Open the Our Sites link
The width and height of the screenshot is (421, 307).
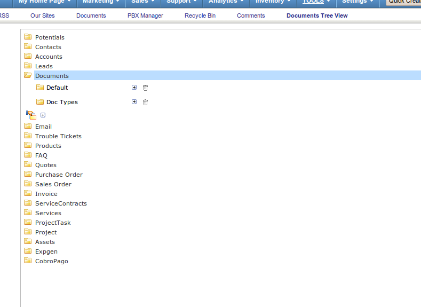pos(43,15)
